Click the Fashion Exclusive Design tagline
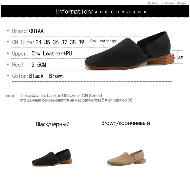 pos(167,3)
